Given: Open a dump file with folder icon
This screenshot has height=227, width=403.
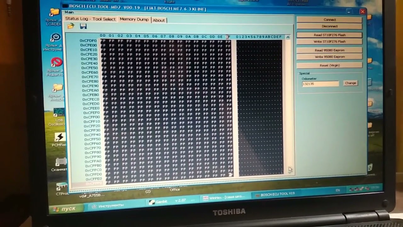Looking at the screenshot, I should coord(71,26).
